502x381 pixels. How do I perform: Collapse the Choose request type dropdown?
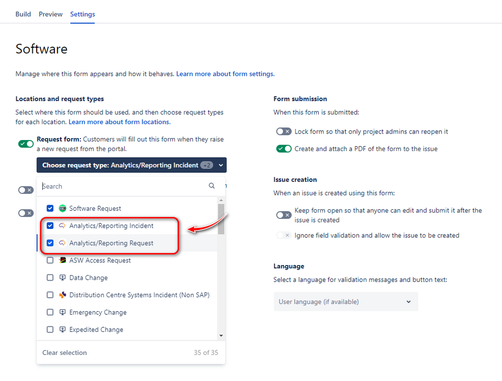click(132, 165)
